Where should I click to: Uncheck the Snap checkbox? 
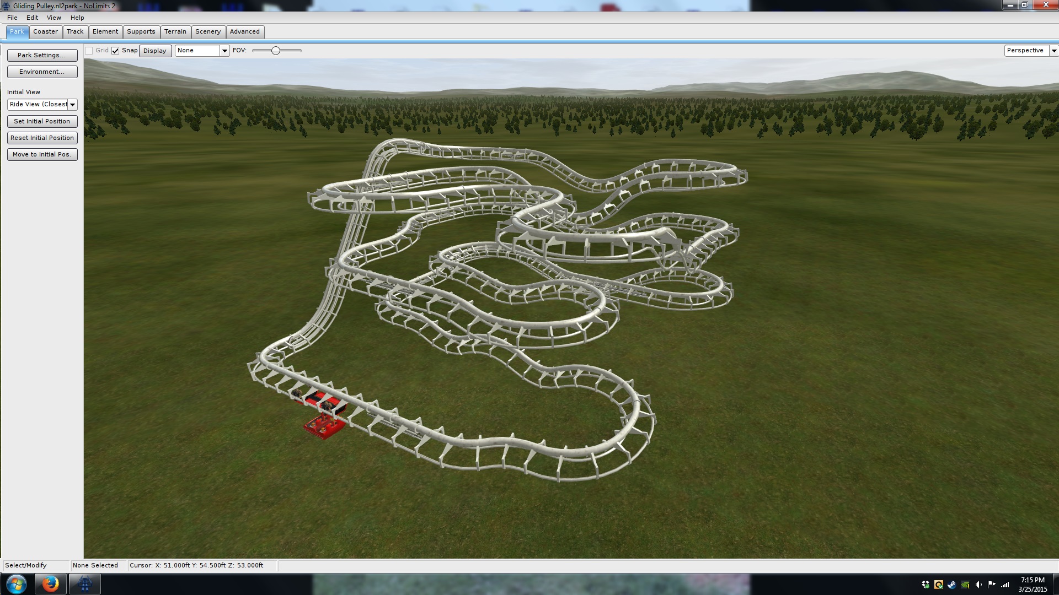[115, 51]
